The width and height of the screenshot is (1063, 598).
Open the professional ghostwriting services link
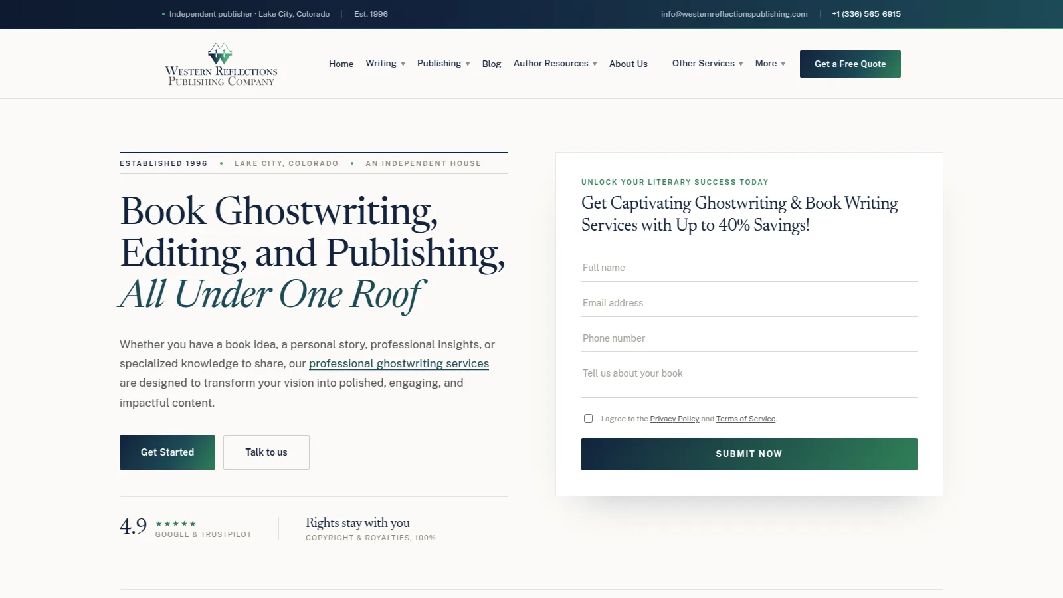click(399, 363)
